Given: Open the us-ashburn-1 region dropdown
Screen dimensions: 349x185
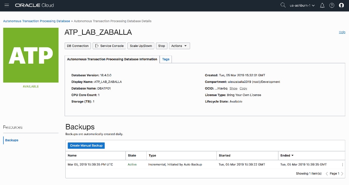Looking at the screenshot, I should [302, 5].
